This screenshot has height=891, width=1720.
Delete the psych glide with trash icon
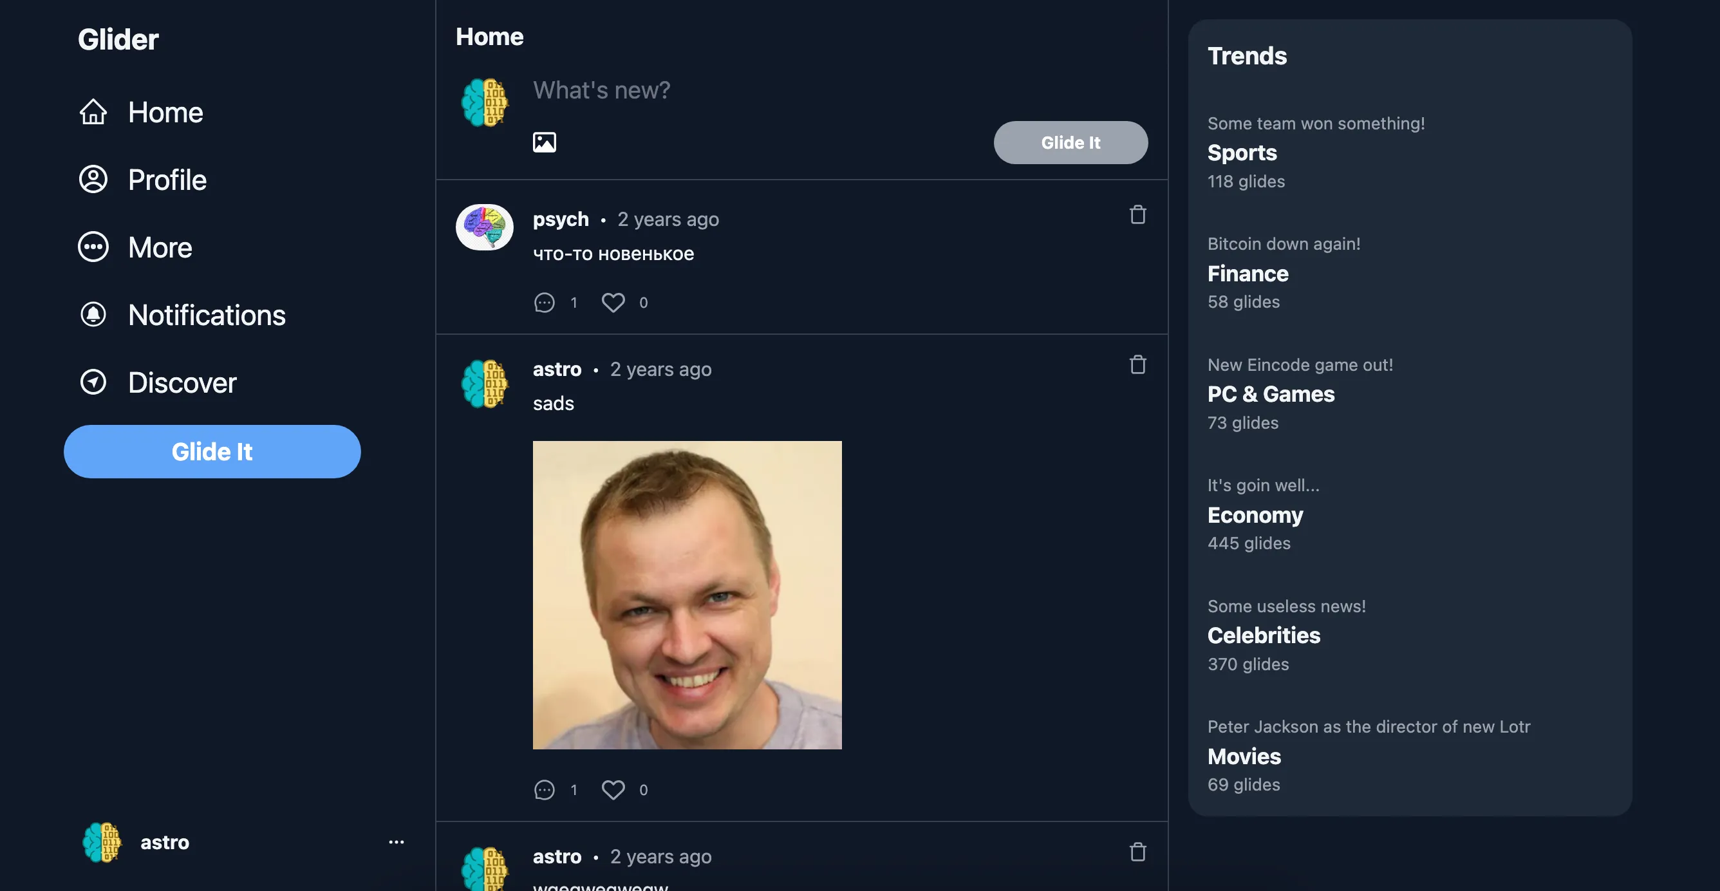[x=1137, y=215]
